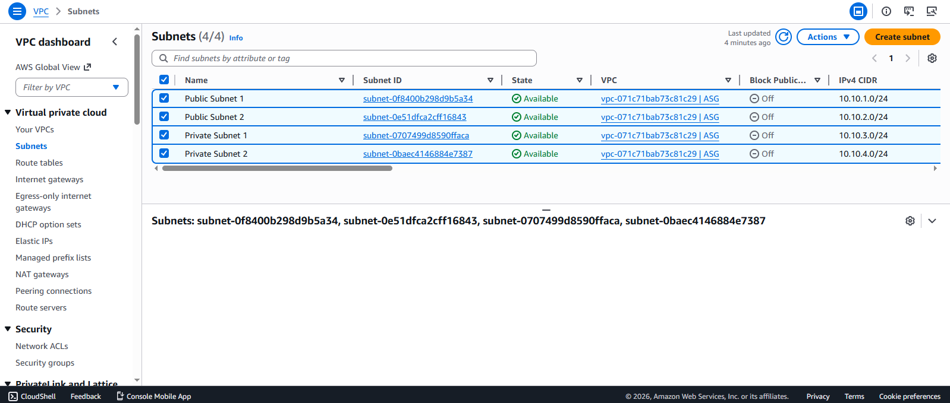
Task: Collapse the VPC dashboard sidebar
Action: click(115, 42)
